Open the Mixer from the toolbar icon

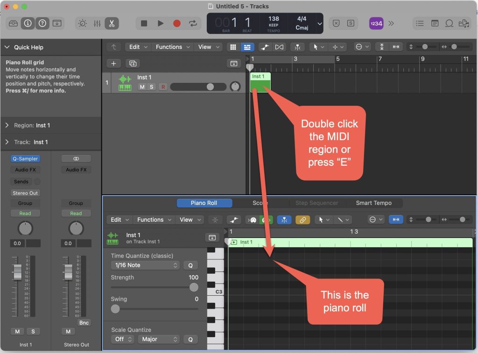(x=97, y=23)
